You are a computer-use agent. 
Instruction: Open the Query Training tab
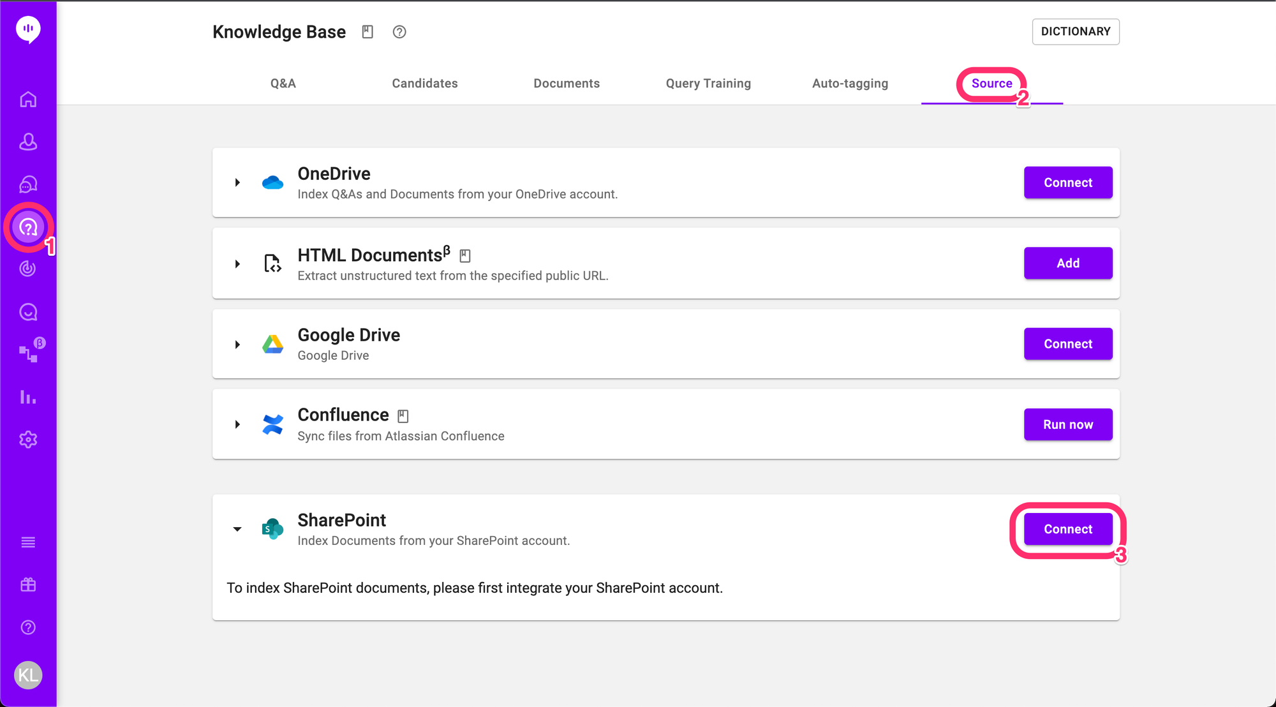click(708, 83)
